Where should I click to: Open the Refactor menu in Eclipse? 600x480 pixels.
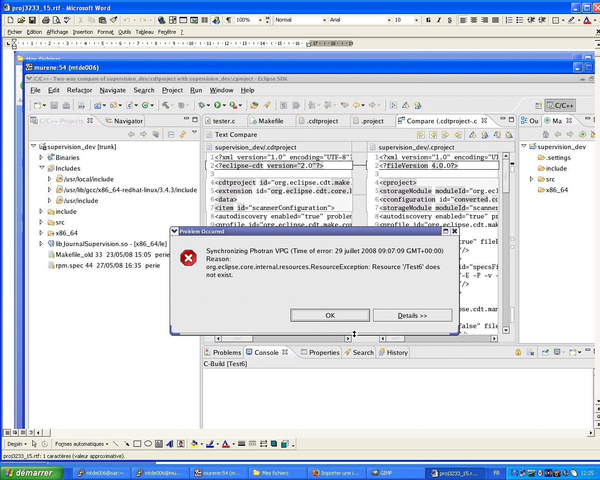79,90
